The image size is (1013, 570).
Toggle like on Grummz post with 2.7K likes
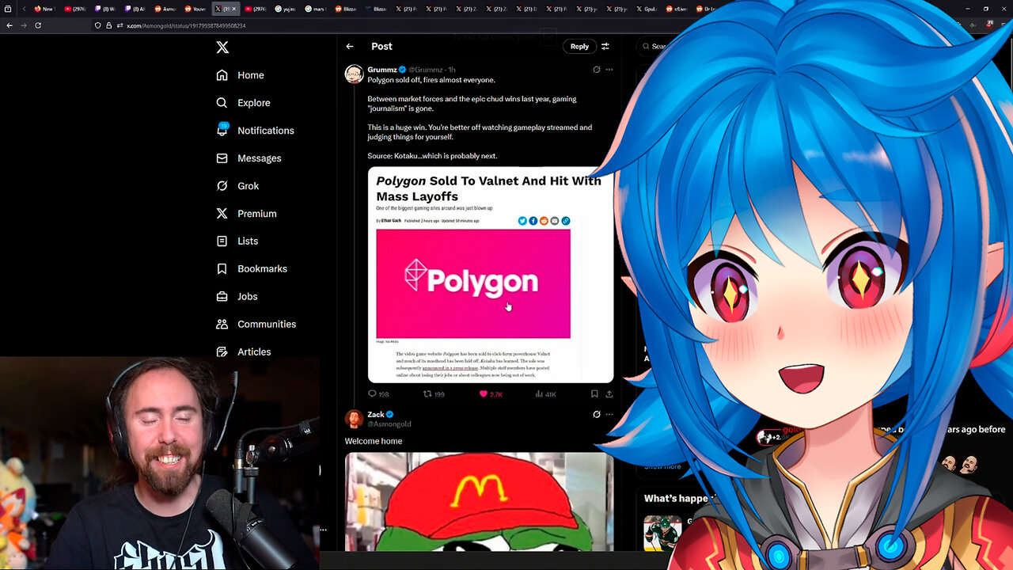pos(491,393)
